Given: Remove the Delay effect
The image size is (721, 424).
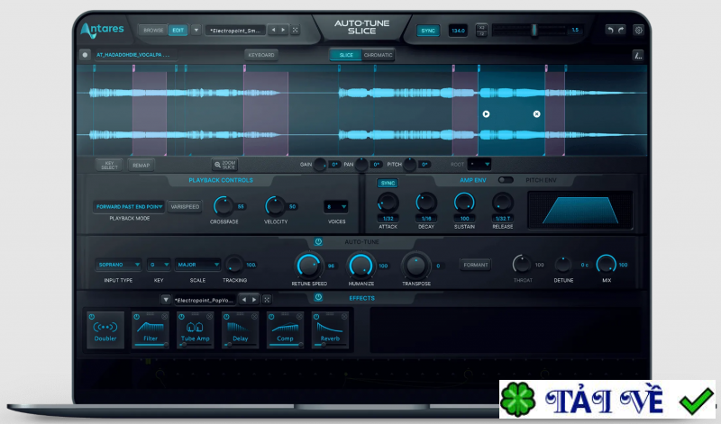Looking at the screenshot, I should point(254,317).
